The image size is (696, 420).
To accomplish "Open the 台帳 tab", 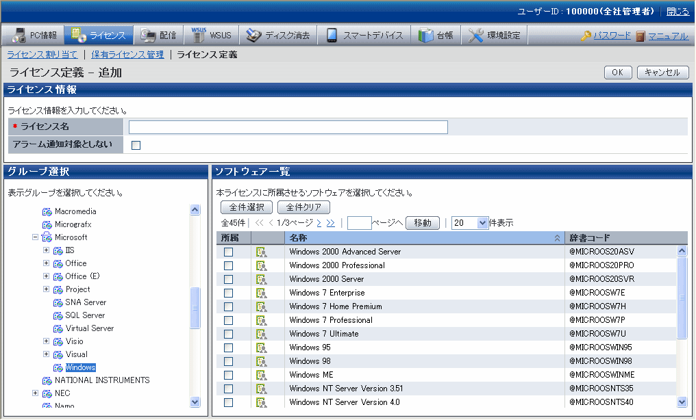I will (x=436, y=36).
